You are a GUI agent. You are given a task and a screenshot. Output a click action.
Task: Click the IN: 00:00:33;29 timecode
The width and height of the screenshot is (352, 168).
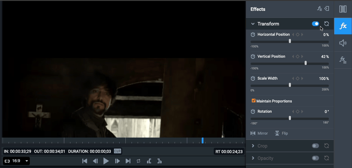click(x=17, y=151)
